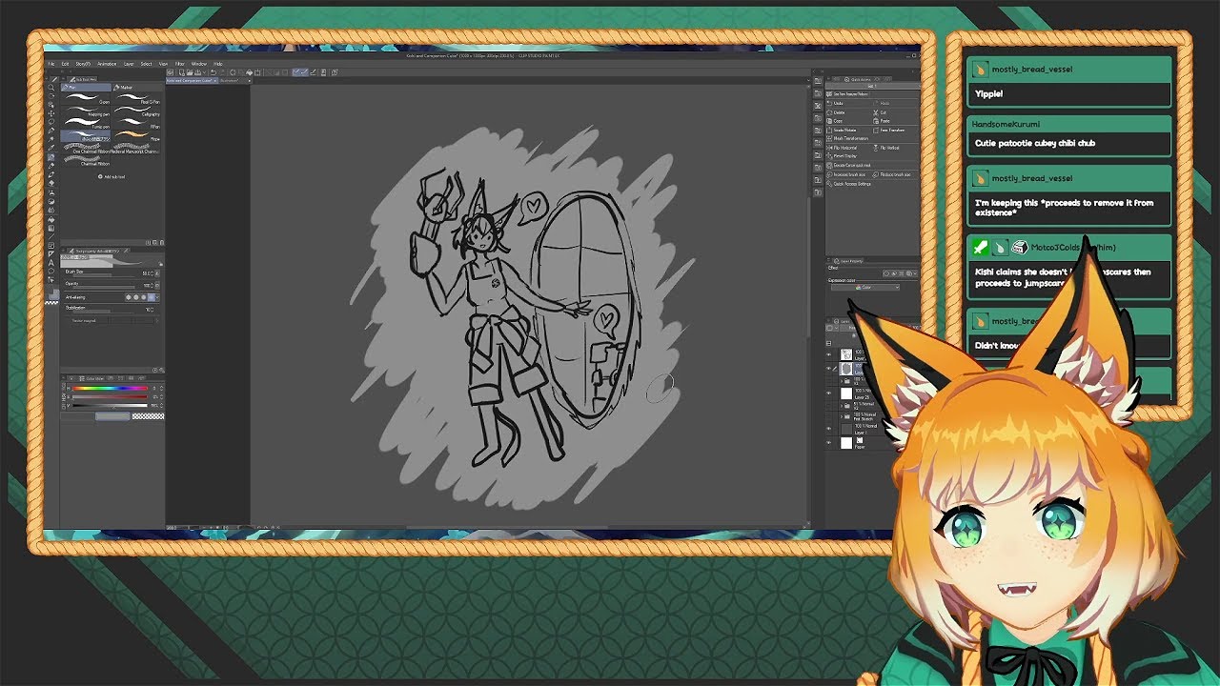The image size is (1220, 686).
Task: Select the highlighted Pen tool in toolbox
Action: coord(51,157)
